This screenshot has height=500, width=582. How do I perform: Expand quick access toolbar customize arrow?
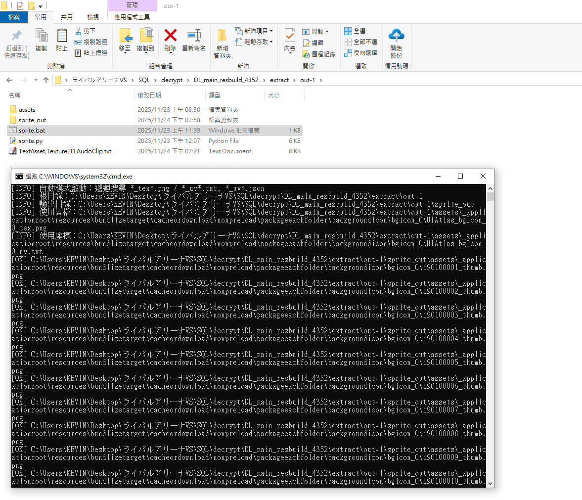coord(41,6)
